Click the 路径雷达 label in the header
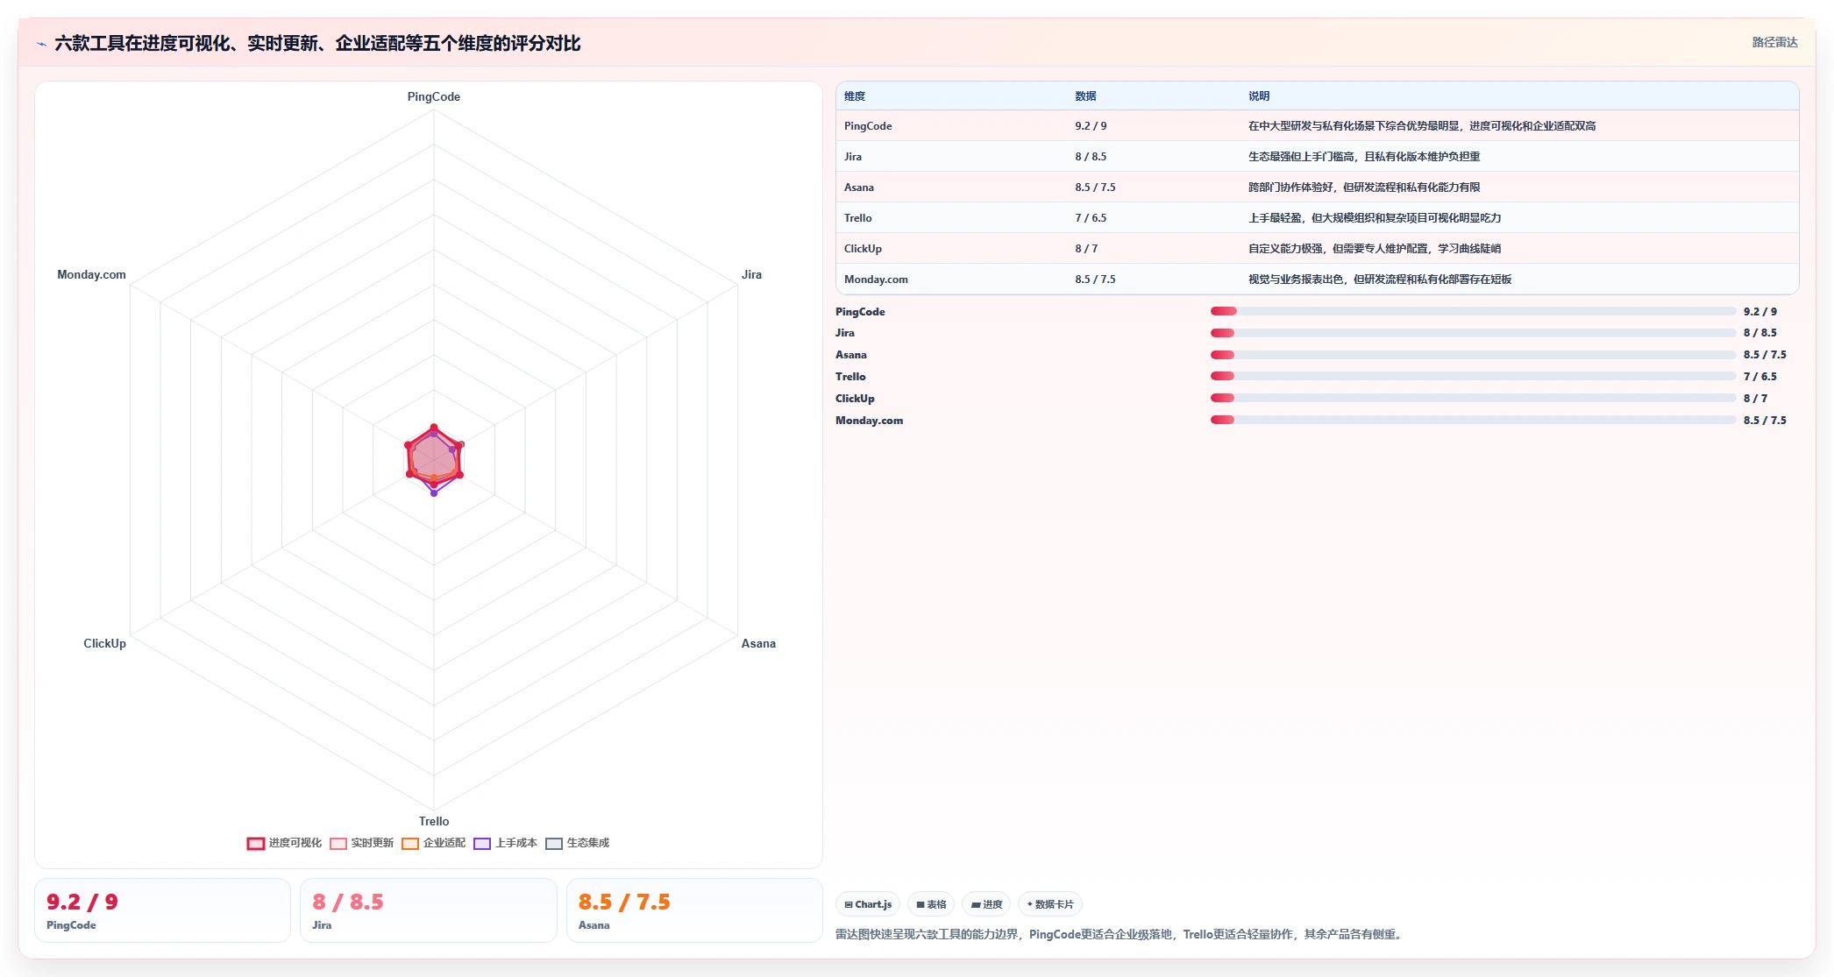 tap(1774, 42)
